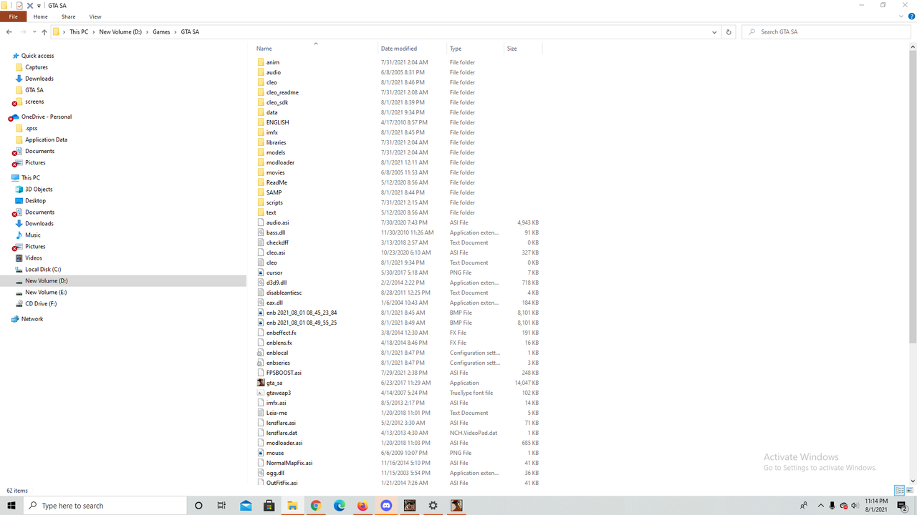The height and width of the screenshot is (515, 917).
Task: Select the SAMP folder
Action: (x=274, y=192)
